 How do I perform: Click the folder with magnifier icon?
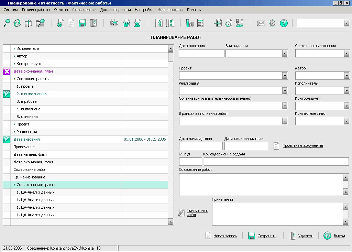pyautogui.click(x=40, y=23)
